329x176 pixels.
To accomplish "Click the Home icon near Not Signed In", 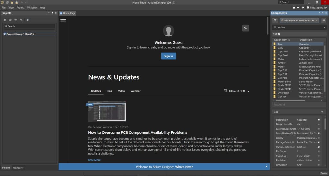I will click(294, 8).
